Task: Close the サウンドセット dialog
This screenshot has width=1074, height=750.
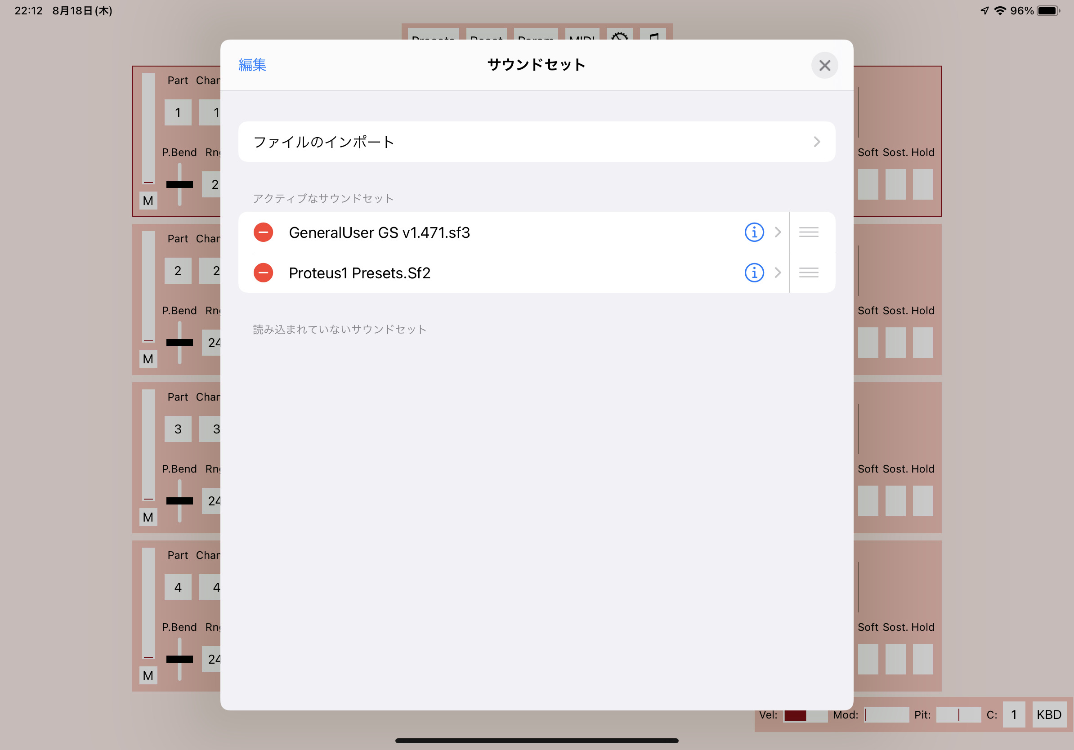Action: (824, 66)
